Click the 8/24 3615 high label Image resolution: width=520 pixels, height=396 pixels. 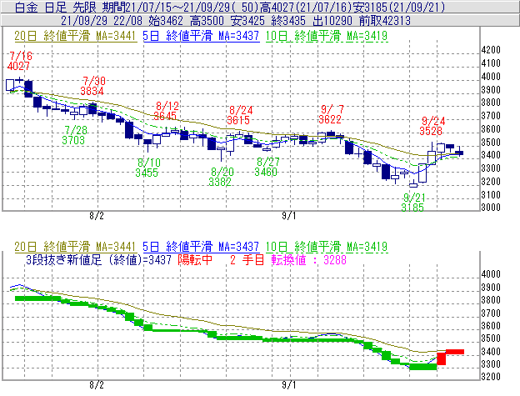tap(240, 115)
